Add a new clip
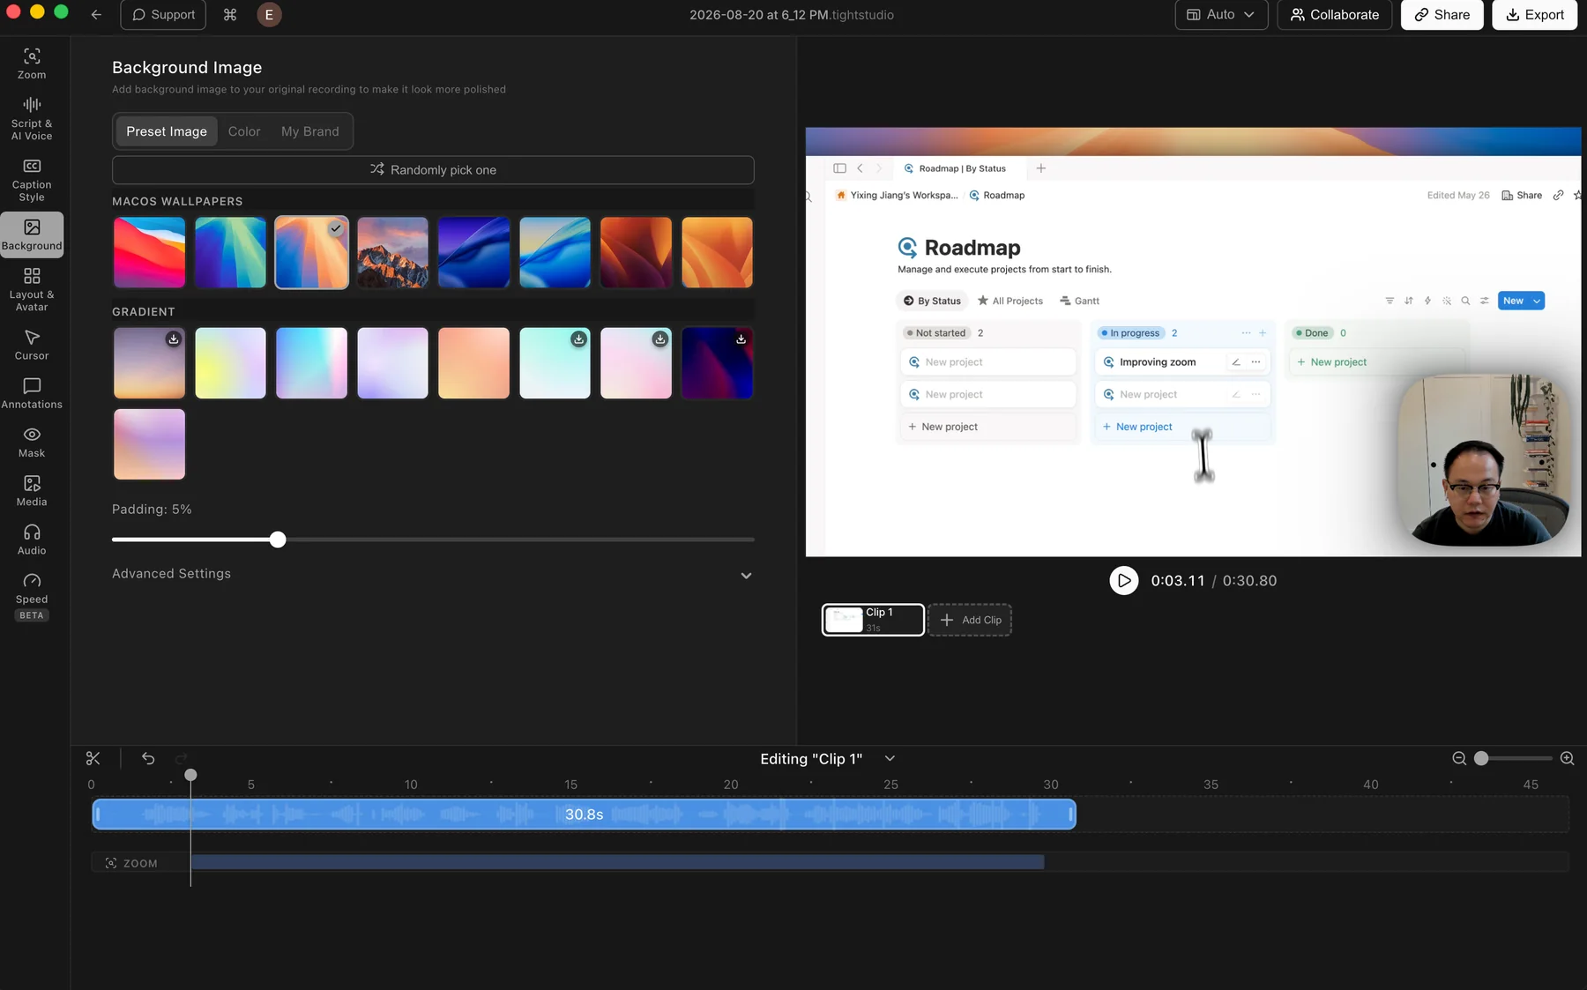Image resolution: width=1587 pixels, height=990 pixels. [x=970, y=620]
